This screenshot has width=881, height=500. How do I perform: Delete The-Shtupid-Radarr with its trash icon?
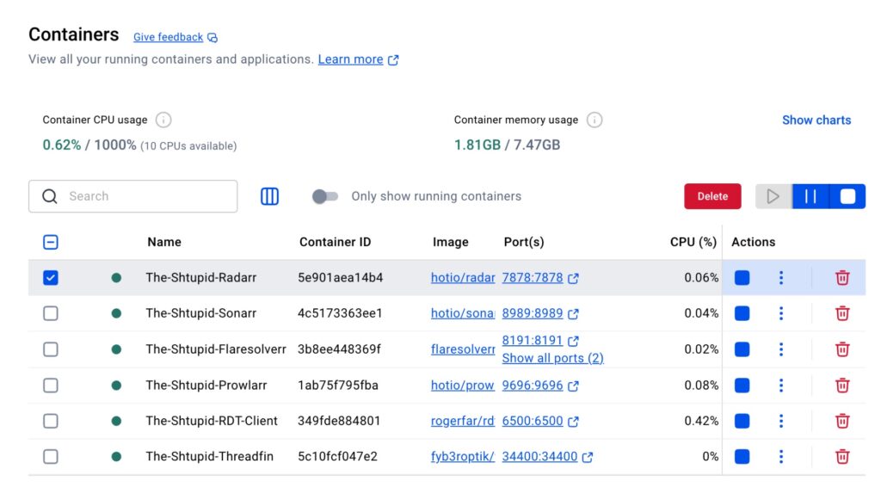(x=842, y=277)
